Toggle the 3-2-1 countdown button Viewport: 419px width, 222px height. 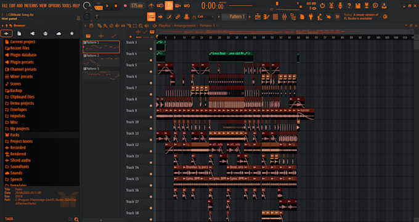(169, 6)
